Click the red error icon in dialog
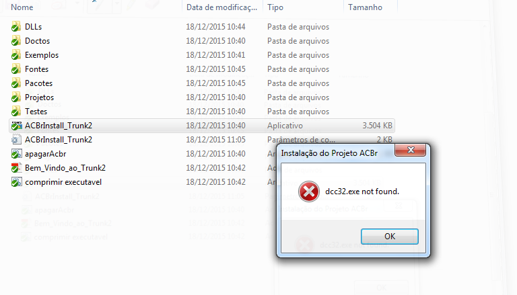517x295 pixels. pyautogui.click(x=309, y=192)
